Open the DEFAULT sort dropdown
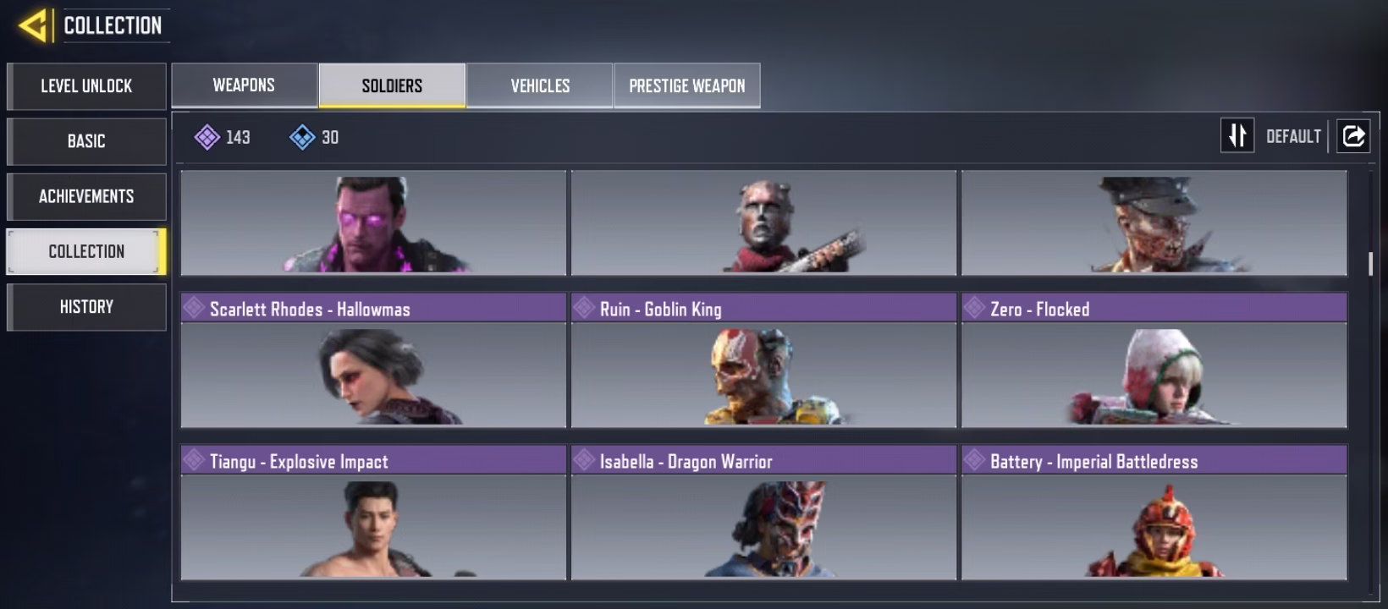 coord(1293,136)
